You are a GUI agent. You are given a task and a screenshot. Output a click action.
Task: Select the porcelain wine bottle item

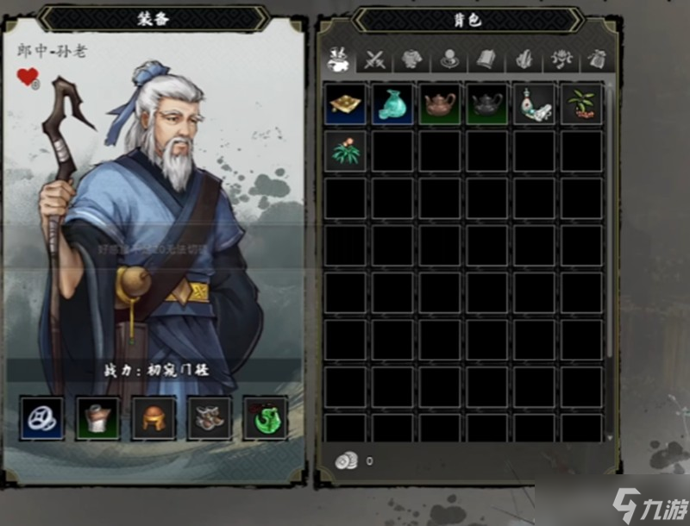(x=534, y=103)
